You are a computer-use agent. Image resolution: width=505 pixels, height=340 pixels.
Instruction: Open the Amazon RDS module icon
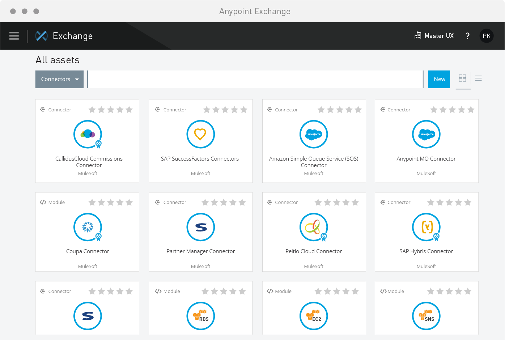pyautogui.click(x=200, y=316)
